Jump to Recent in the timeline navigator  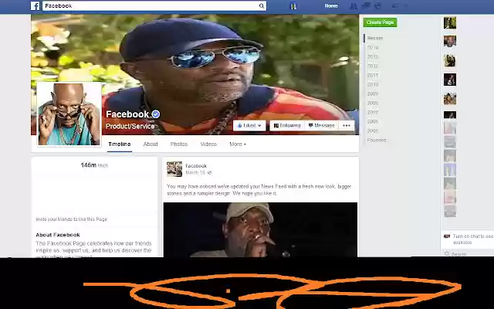(x=375, y=38)
